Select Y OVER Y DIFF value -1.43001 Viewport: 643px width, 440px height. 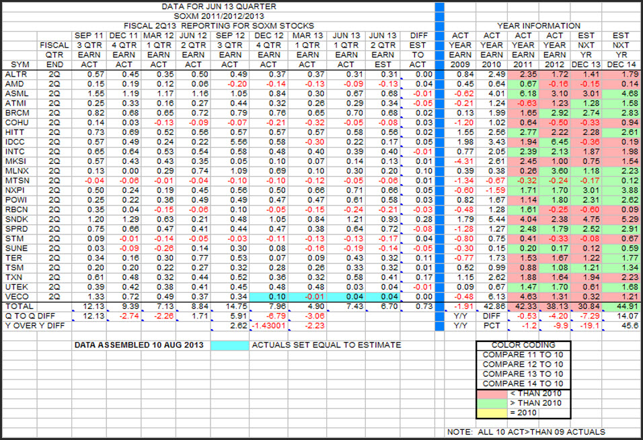(x=268, y=326)
